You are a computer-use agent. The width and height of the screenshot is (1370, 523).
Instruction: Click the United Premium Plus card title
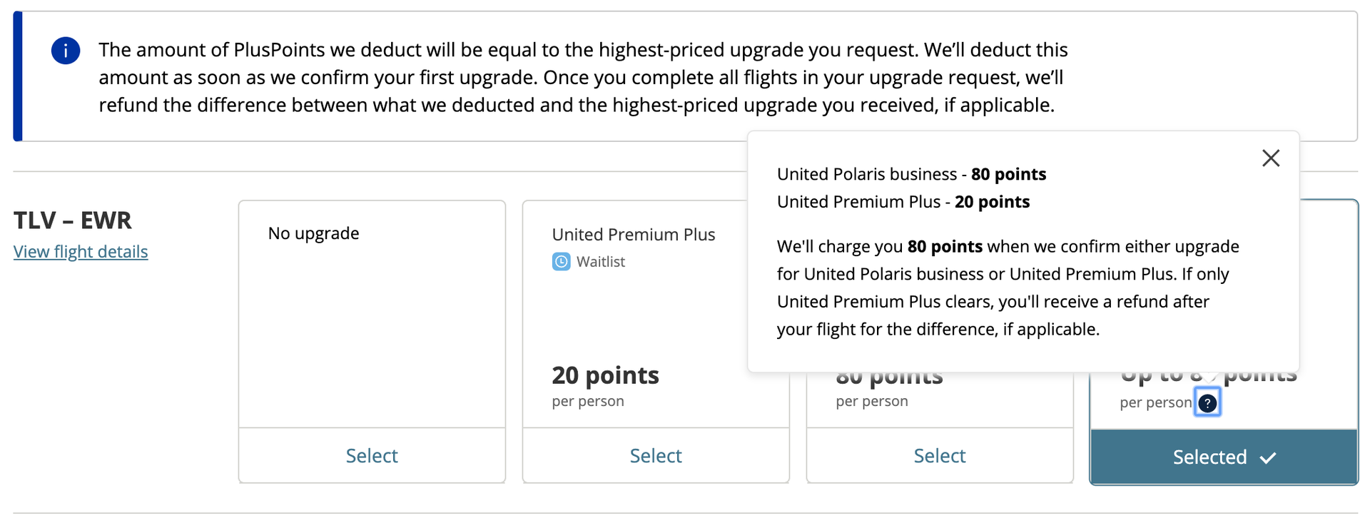[x=634, y=234]
